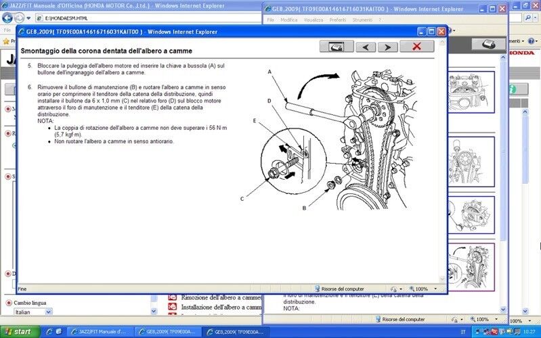Expand the recent pages dropdown arrow by navigation buttons
The width and height of the screenshot is (541, 338).
[x=28, y=18]
